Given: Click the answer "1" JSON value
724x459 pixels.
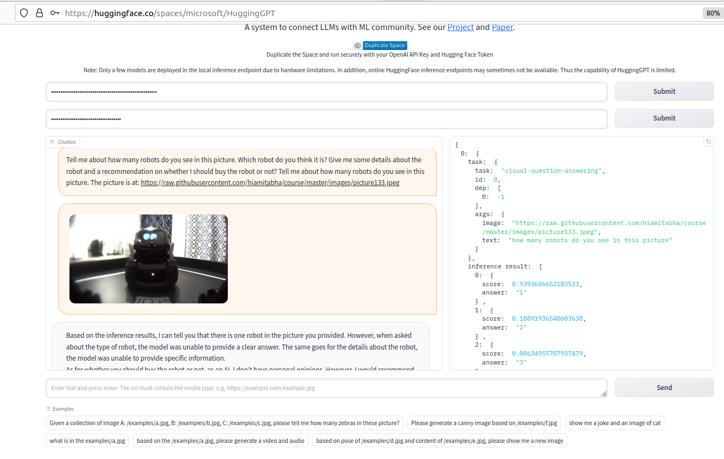Looking at the screenshot, I should pyautogui.click(x=521, y=293).
